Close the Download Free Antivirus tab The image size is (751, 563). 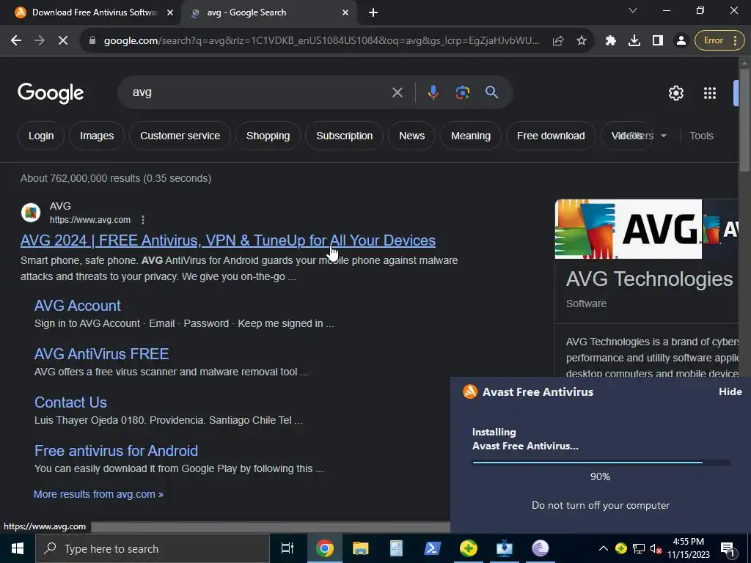coord(170,13)
